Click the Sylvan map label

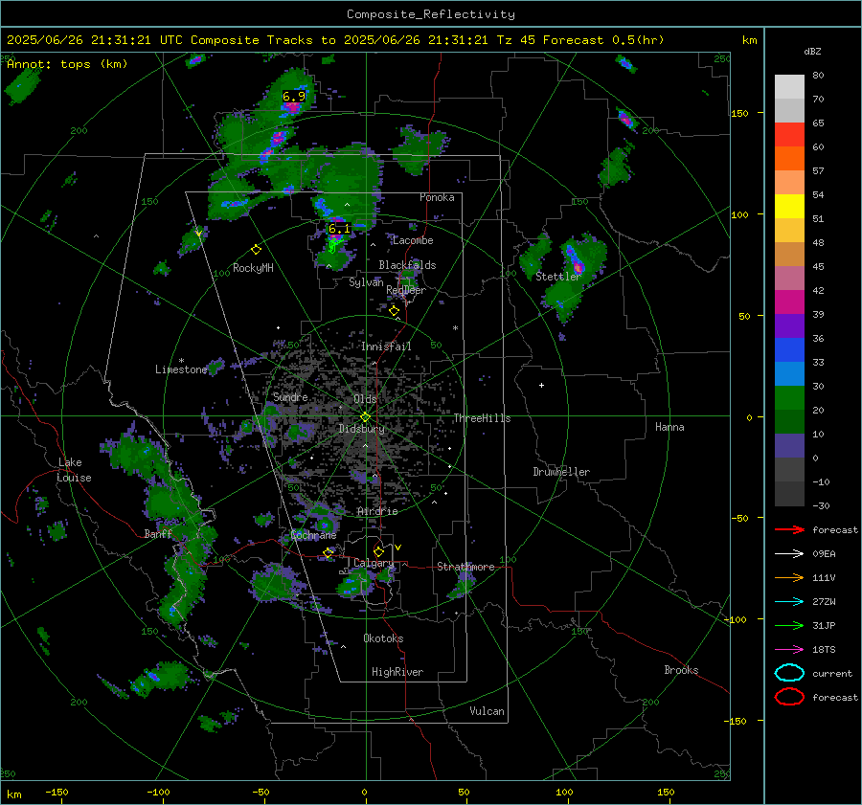click(x=366, y=282)
